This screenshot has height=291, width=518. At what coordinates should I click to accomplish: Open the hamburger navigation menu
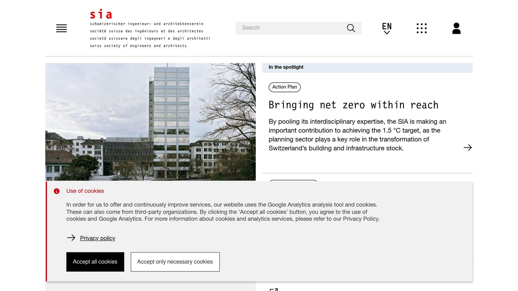[61, 28]
